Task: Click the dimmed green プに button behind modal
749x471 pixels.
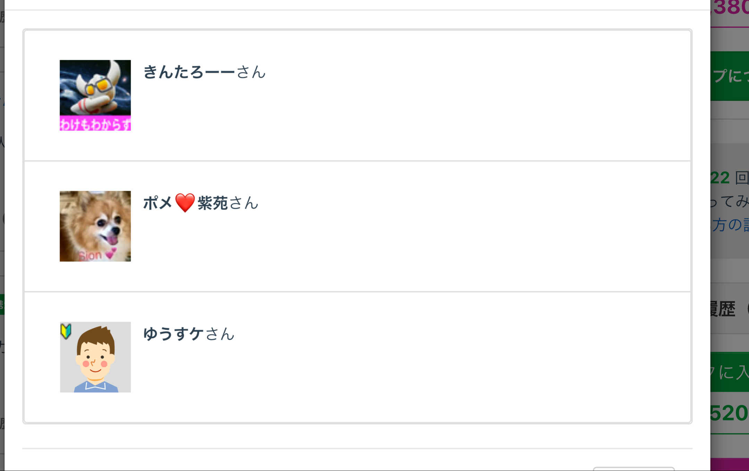Action: 729,76
